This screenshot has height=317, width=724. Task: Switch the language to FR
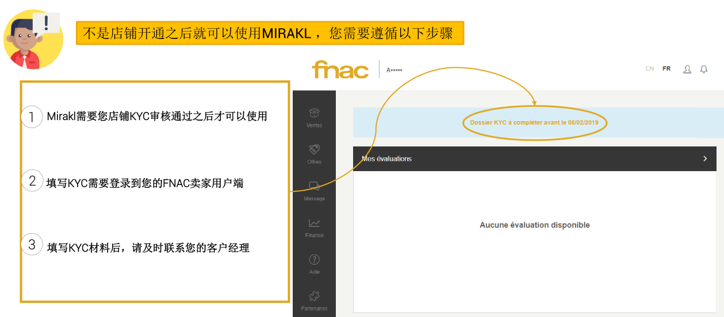point(666,69)
